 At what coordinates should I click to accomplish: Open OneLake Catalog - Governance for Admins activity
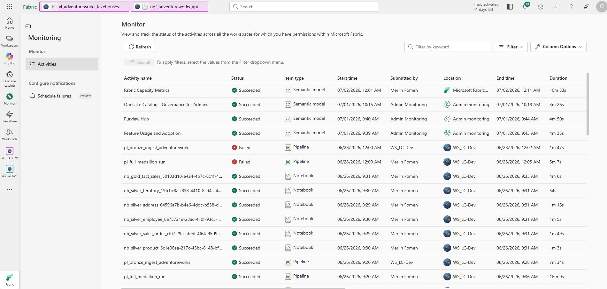[x=166, y=105]
